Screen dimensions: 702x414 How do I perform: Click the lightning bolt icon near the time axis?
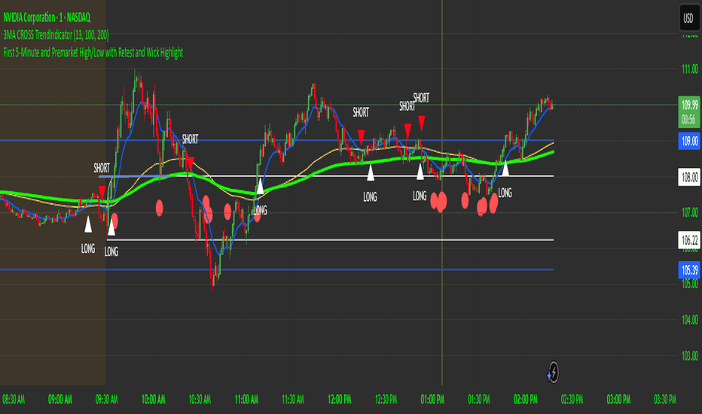point(554,373)
